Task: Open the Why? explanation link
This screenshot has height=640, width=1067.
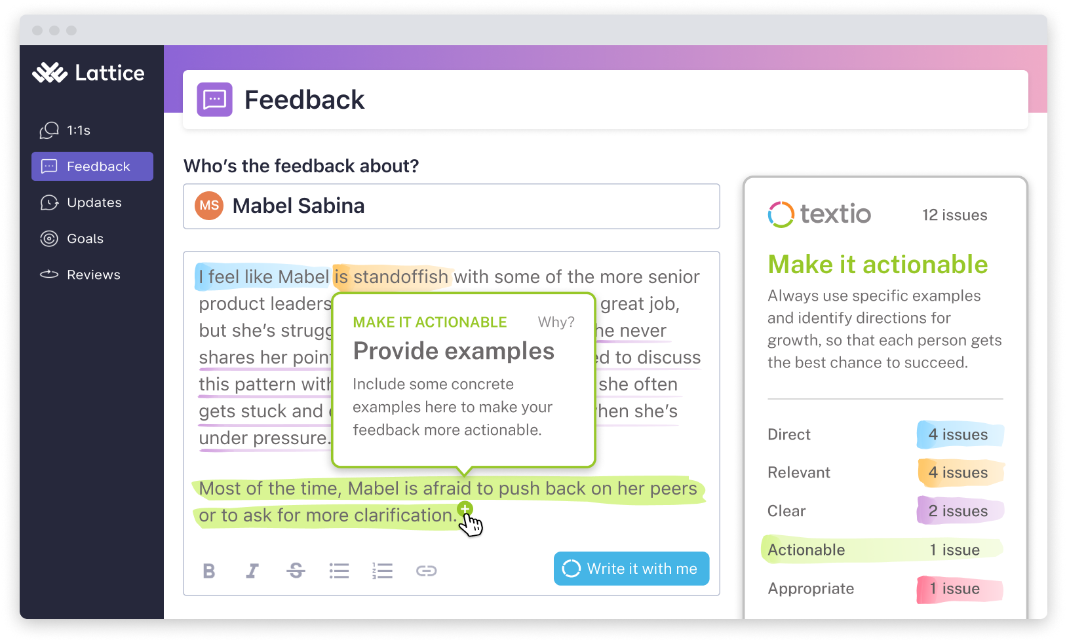Action: click(x=556, y=322)
